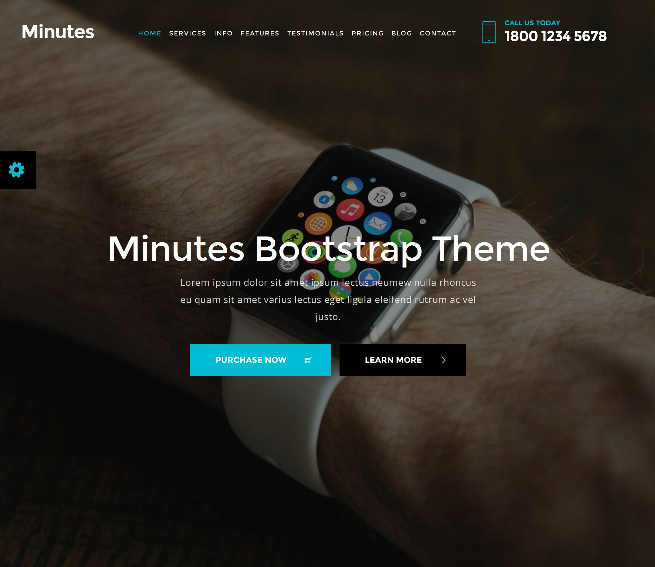Click the chevron arrow on Learn More button

[x=444, y=359]
